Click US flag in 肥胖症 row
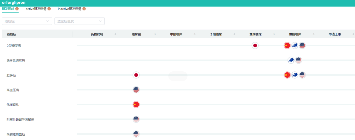This screenshot has width=355, height=140. coord(302,75)
